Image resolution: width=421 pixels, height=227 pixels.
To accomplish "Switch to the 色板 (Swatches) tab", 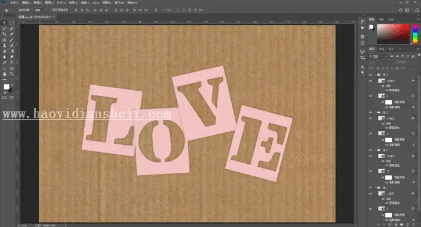I will click(382, 19).
